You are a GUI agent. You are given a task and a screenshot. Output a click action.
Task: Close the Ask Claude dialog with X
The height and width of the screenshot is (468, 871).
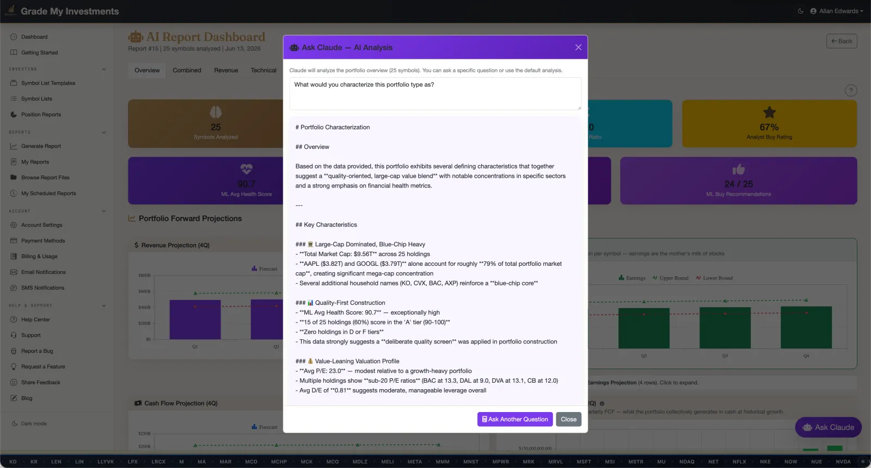click(x=578, y=47)
